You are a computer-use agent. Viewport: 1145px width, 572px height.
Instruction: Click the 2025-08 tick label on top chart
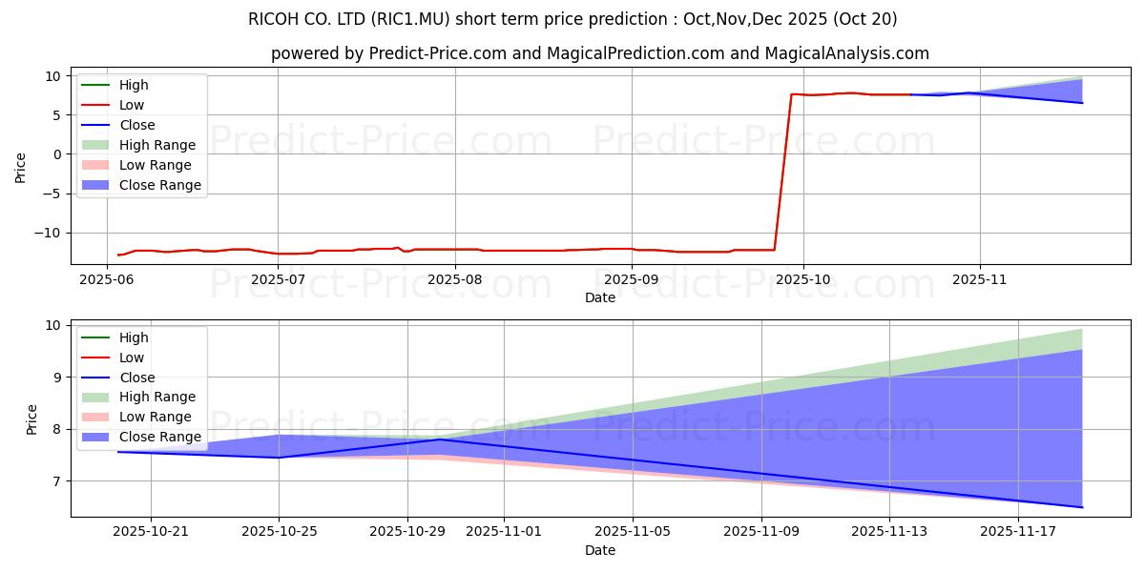click(455, 280)
